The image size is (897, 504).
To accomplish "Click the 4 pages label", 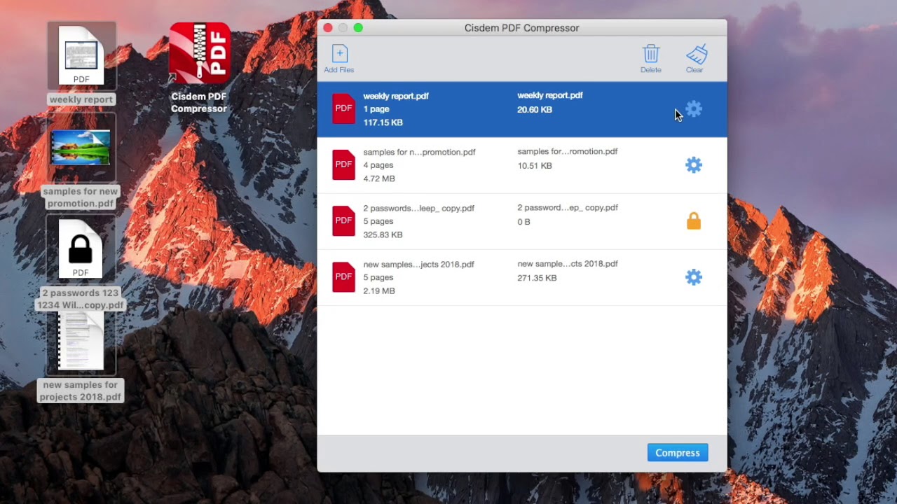I will (x=378, y=165).
